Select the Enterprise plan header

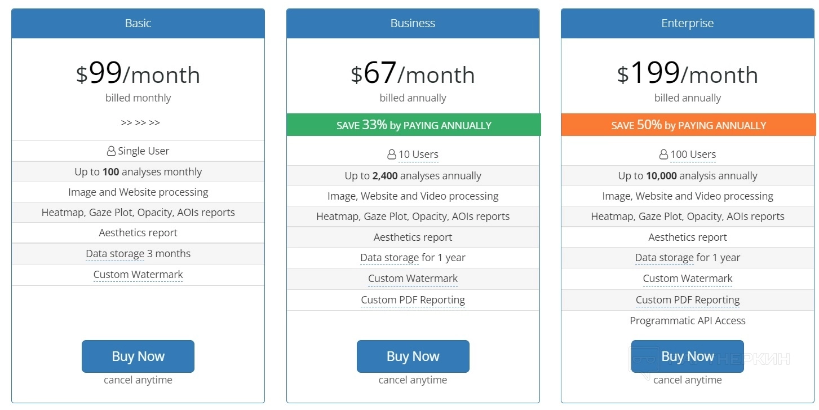[687, 23]
